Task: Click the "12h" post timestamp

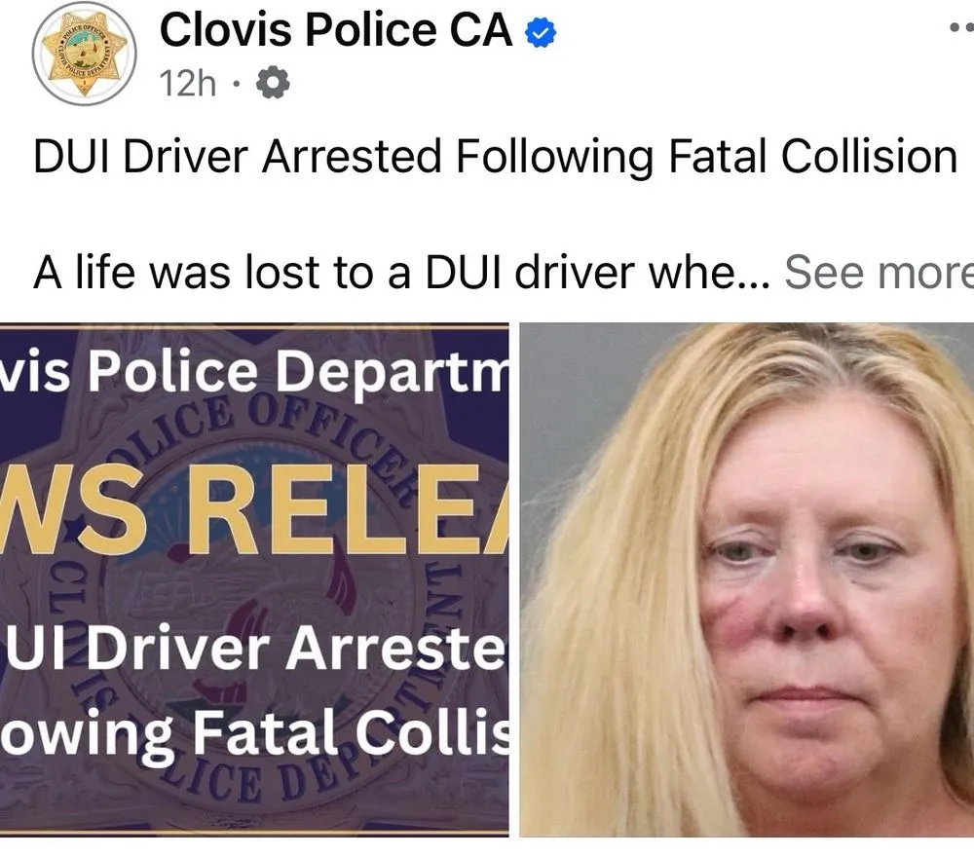Action: 188,86
